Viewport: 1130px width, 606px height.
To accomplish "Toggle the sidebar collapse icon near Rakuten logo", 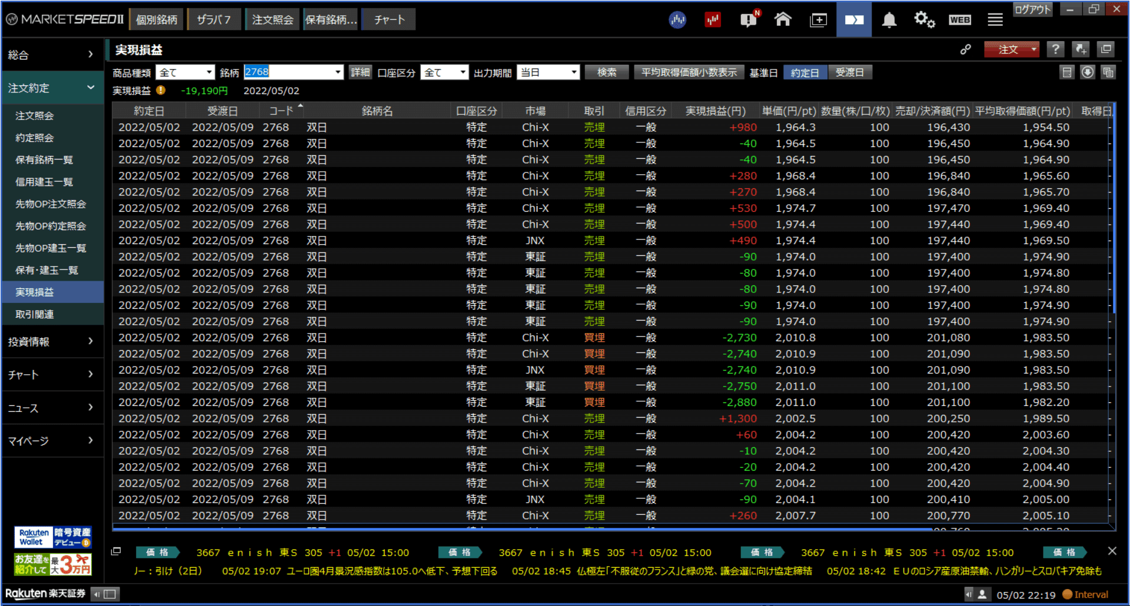I will click(x=106, y=594).
